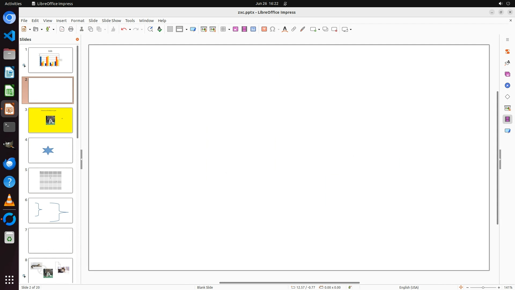Expand the Display Views dropdown arrow
The image size is (515, 290).
pos(186,30)
